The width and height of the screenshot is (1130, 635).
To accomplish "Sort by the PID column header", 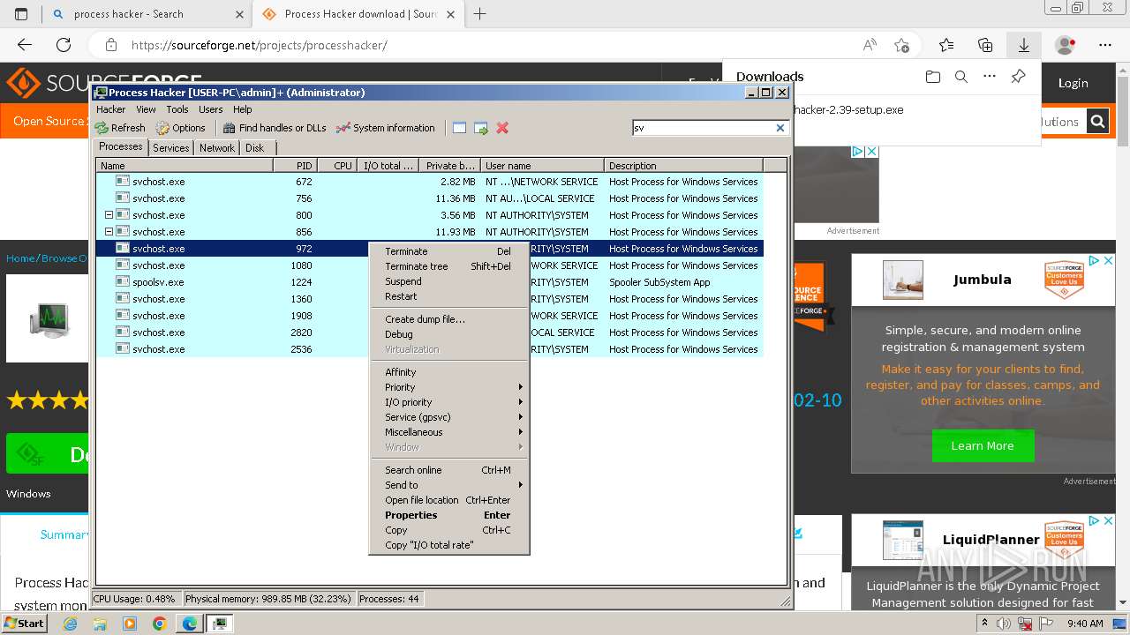I will pos(295,166).
